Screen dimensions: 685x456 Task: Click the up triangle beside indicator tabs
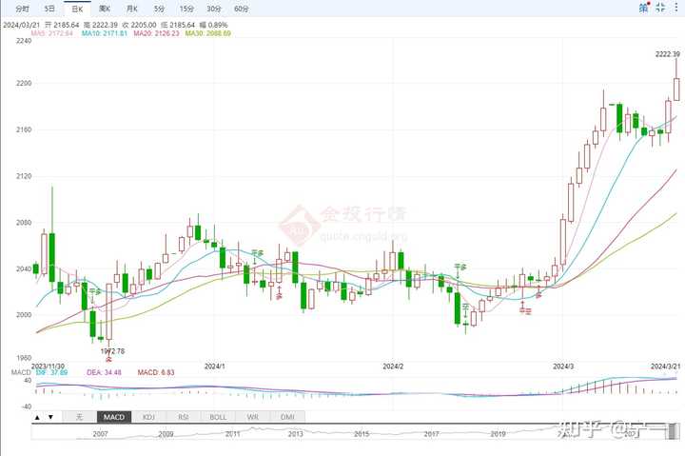coord(37,417)
